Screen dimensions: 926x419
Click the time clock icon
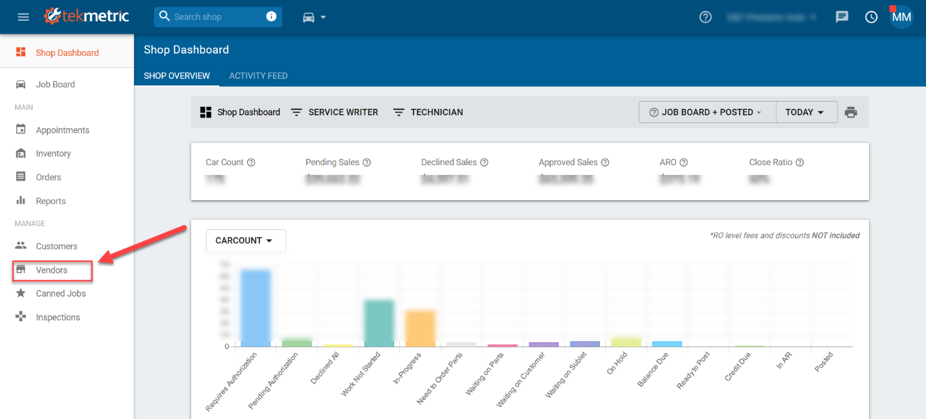tap(872, 17)
